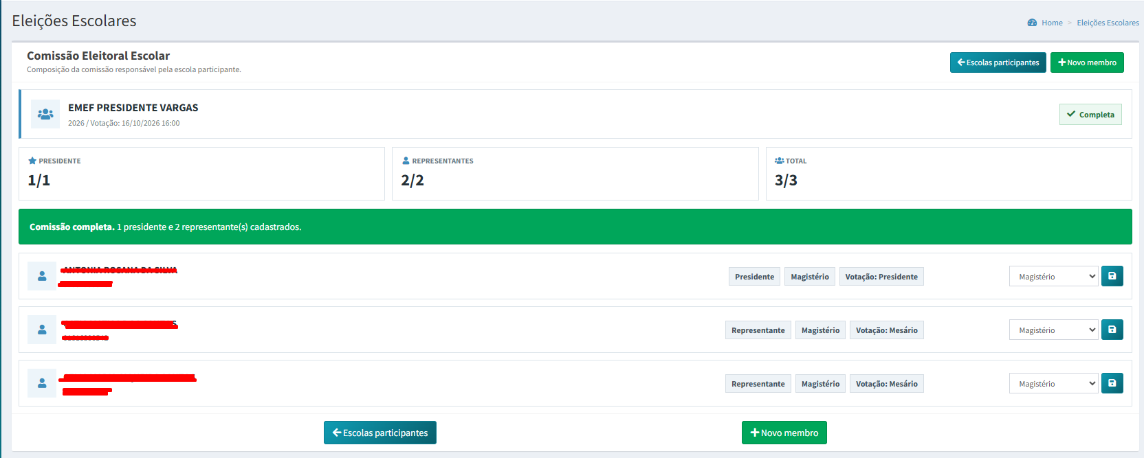The image size is (1144, 458).
Task: Click the avatar icon in the first Representante row
Action: point(42,330)
